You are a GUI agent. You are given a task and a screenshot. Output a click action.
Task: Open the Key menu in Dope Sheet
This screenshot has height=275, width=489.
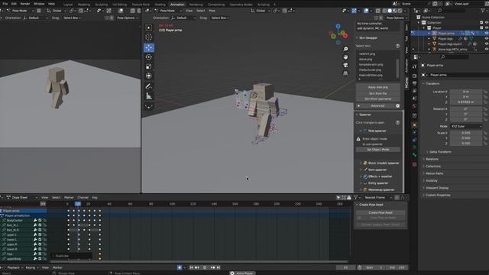(95, 197)
